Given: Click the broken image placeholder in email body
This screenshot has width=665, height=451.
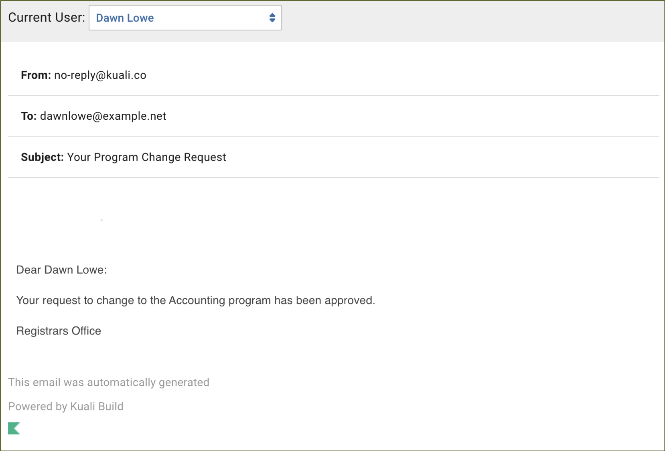Looking at the screenshot, I should (x=101, y=220).
